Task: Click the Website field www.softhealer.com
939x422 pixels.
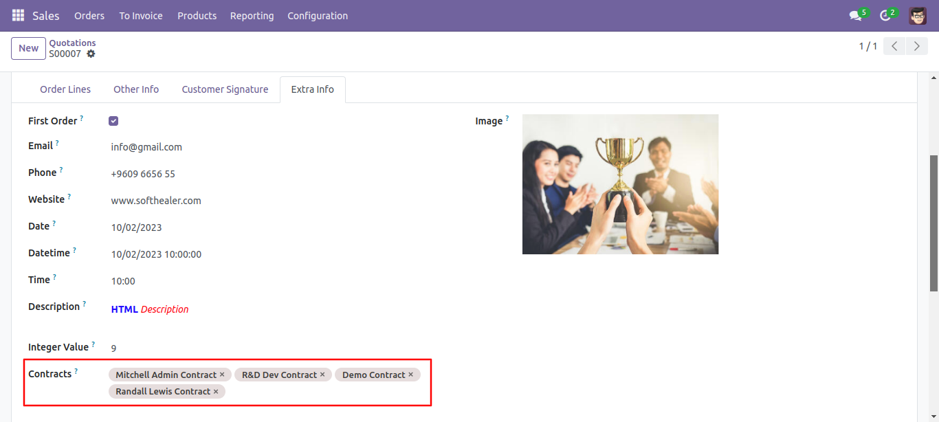Action: coord(156,201)
